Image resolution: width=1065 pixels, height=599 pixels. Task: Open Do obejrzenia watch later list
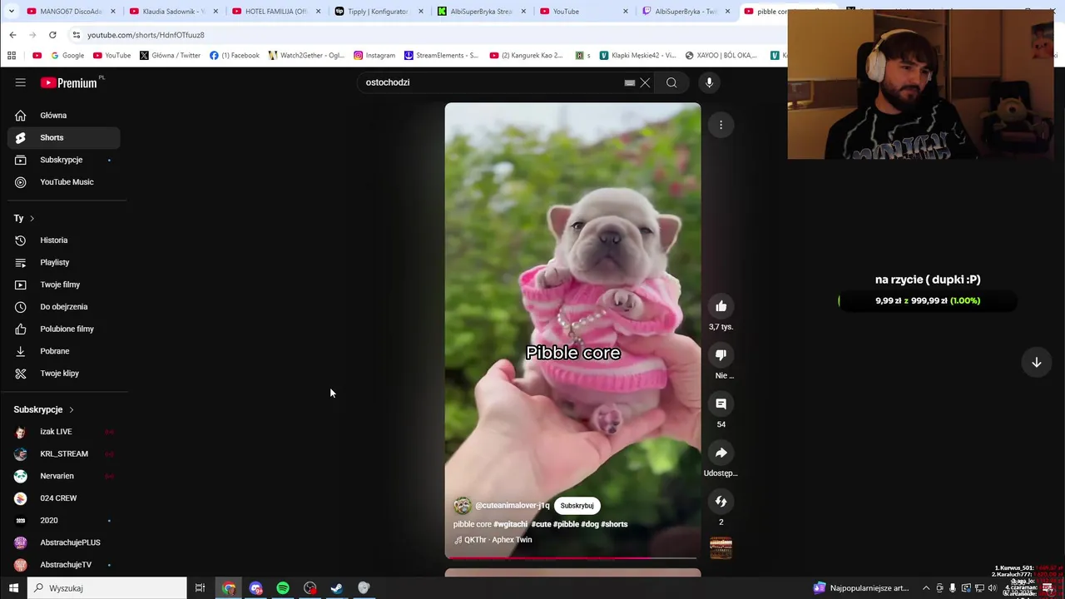(63, 307)
